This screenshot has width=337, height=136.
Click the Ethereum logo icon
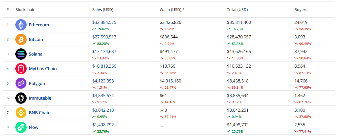[21, 25]
